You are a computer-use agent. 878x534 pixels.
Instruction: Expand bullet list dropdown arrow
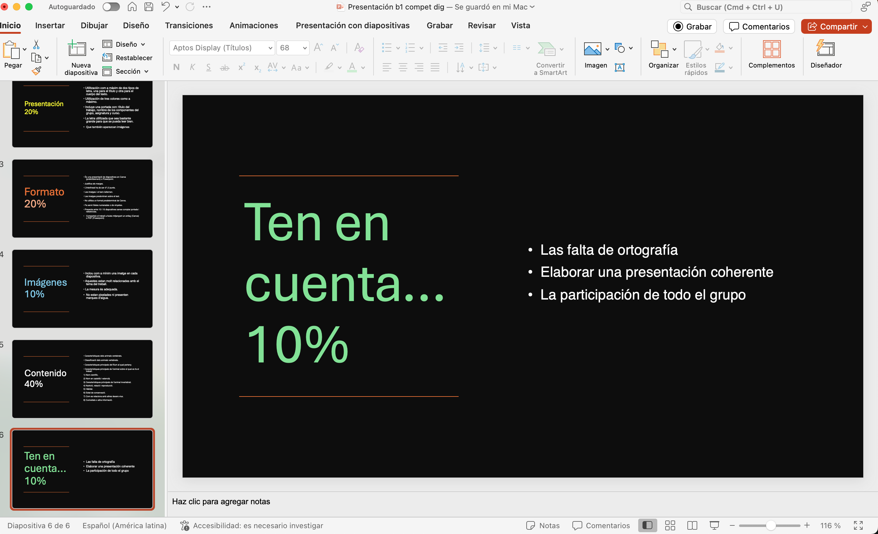pyautogui.click(x=398, y=48)
